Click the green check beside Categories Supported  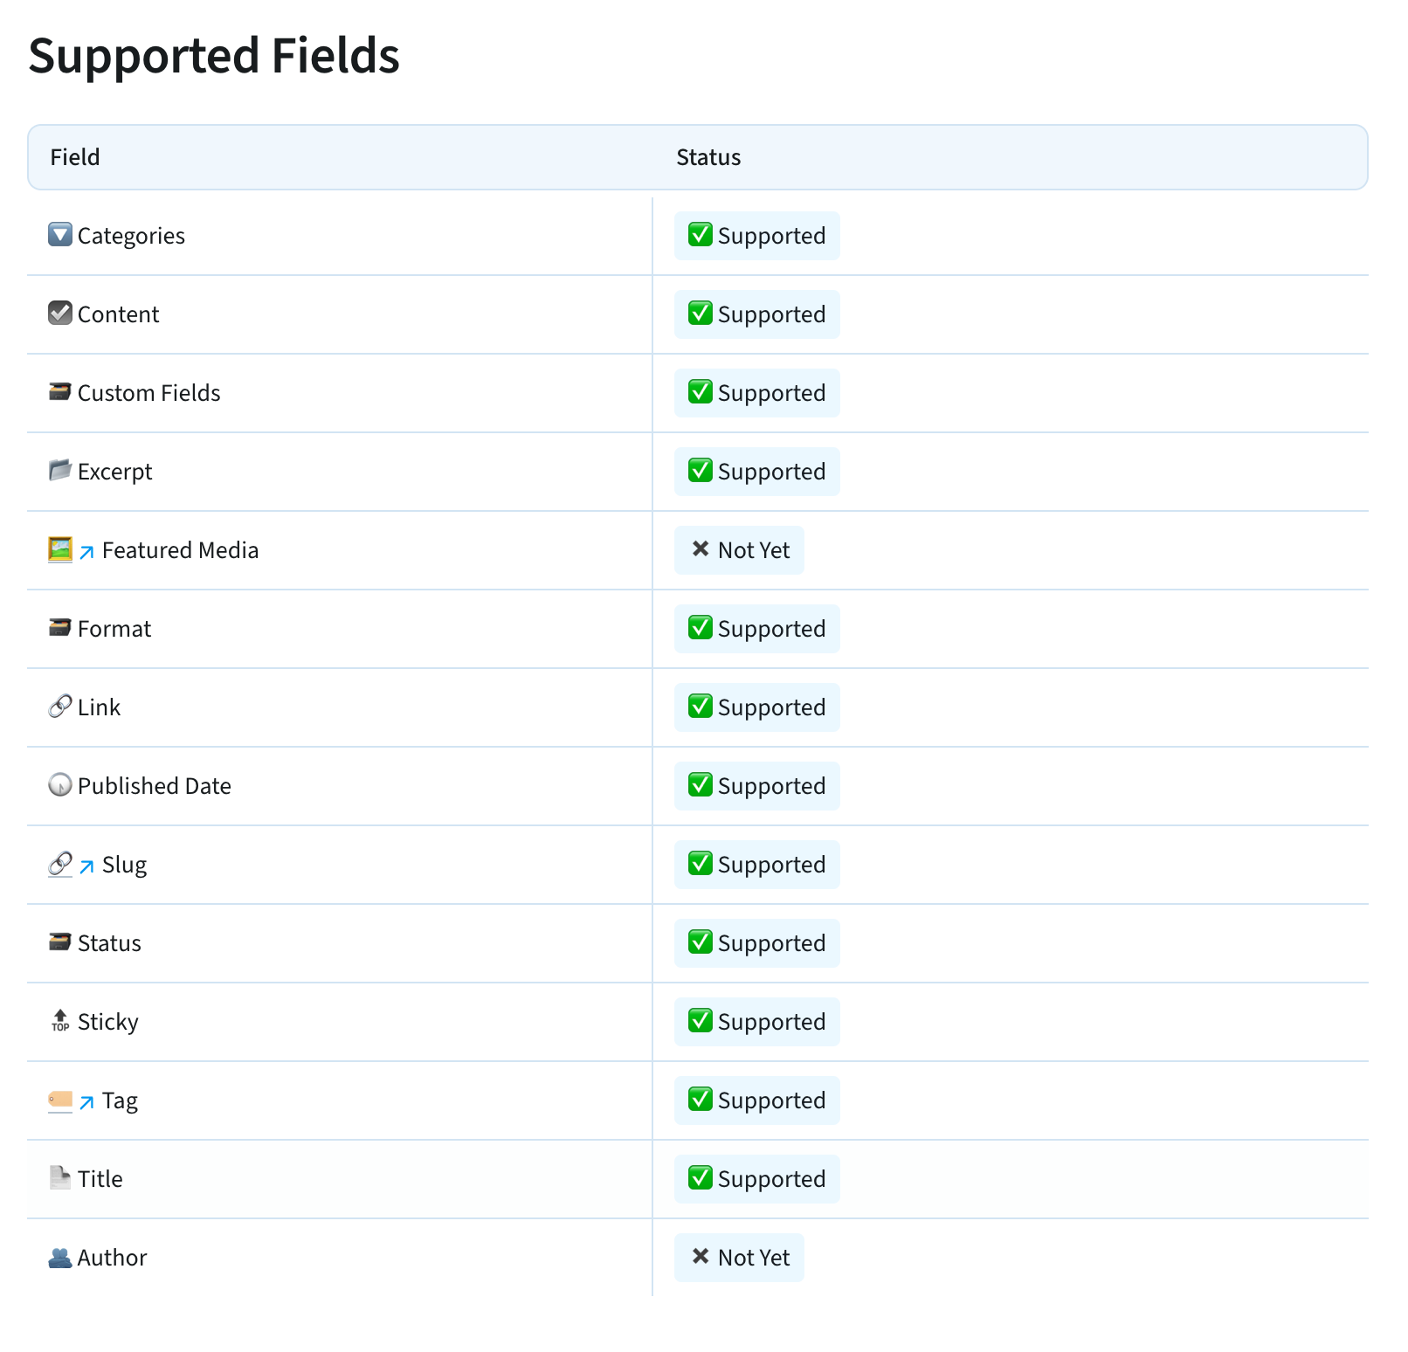(x=701, y=234)
